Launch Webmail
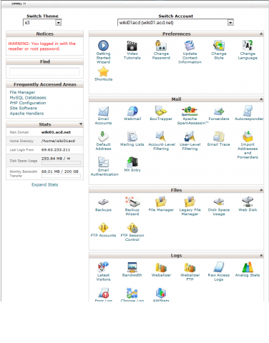Viewport: 269px width, 343px height. click(132, 114)
